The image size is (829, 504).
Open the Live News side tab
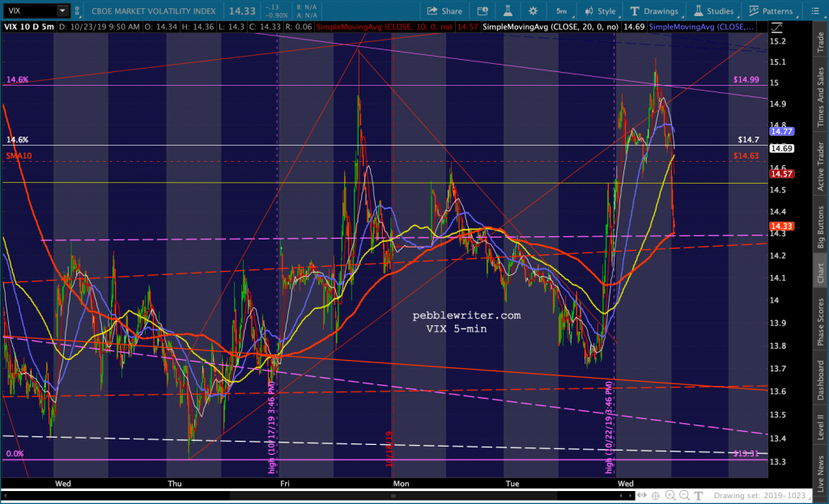click(x=821, y=473)
